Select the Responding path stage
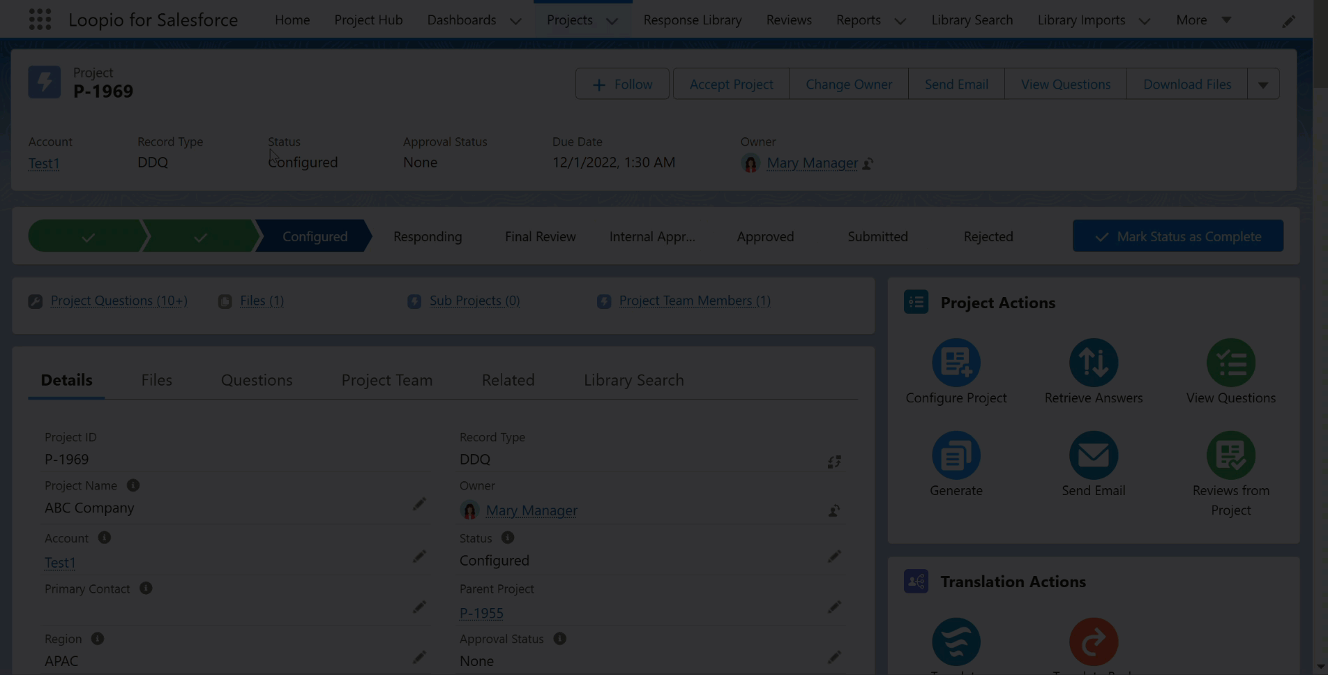Image resolution: width=1328 pixels, height=675 pixels. click(428, 236)
